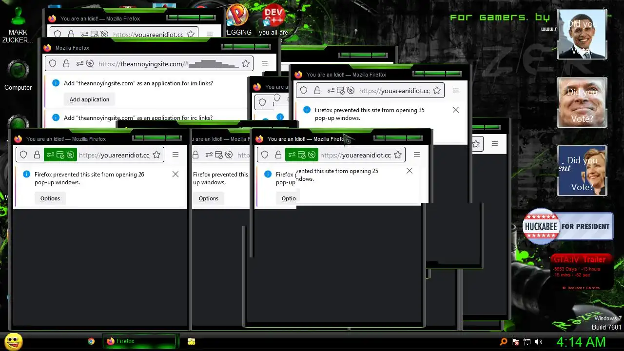Click bookmark star in the 25 pop-ups window
Image resolution: width=624 pixels, height=351 pixels.
[x=398, y=155]
